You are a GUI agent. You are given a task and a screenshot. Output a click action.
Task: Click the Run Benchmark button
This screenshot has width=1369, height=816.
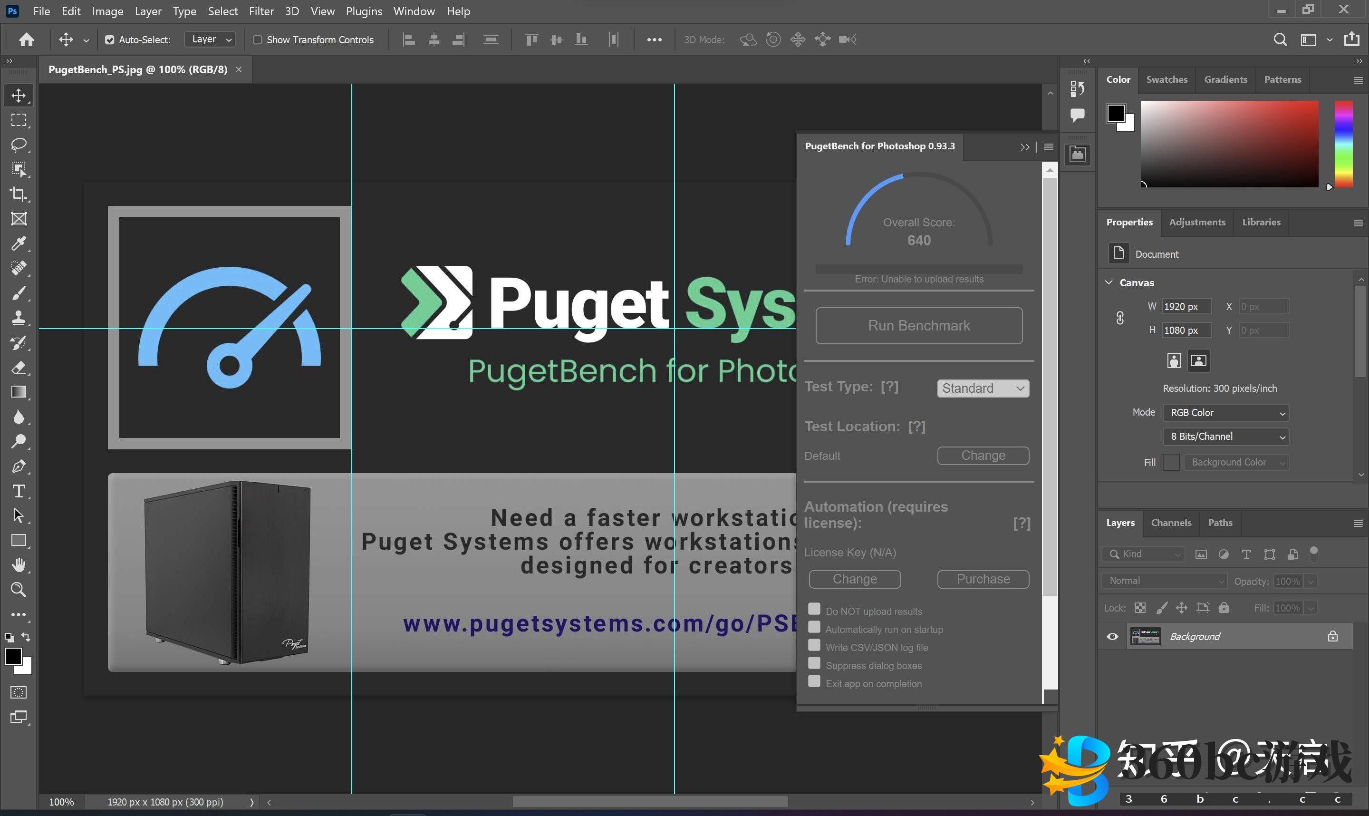(x=918, y=326)
